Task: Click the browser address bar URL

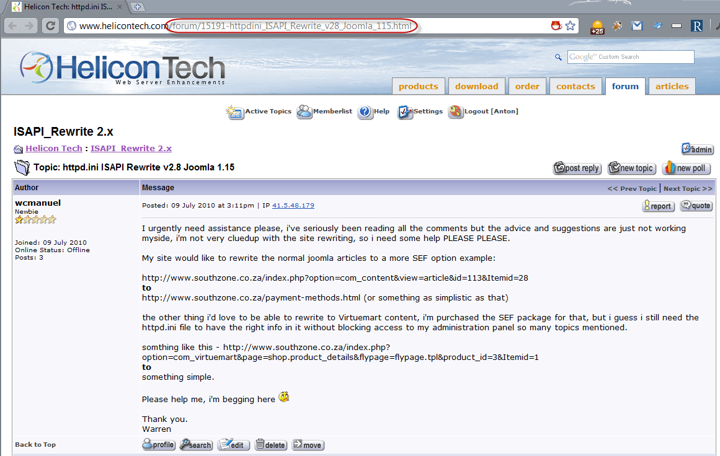Action: tap(245, 25)
